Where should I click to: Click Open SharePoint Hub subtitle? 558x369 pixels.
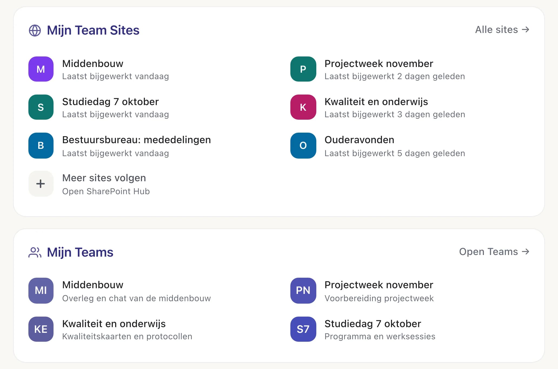[x=106, y=191]
